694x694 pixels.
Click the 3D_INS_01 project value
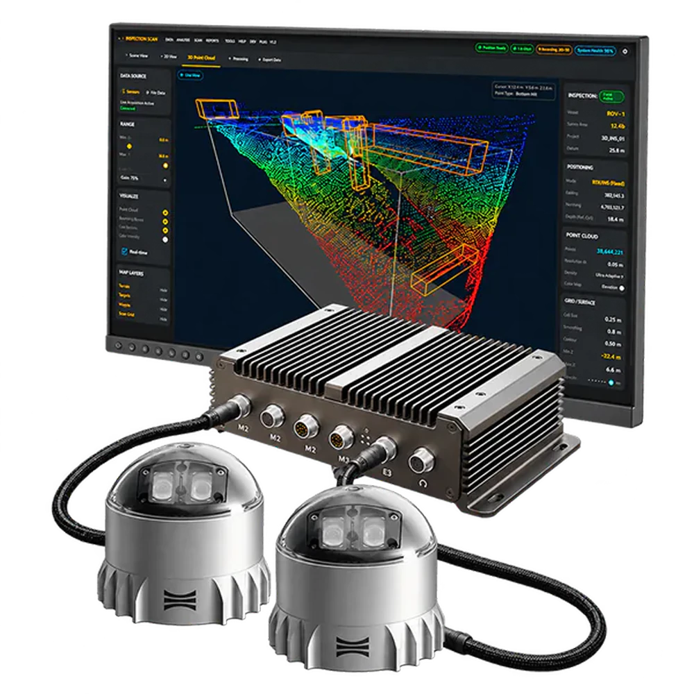click(613, 138)
